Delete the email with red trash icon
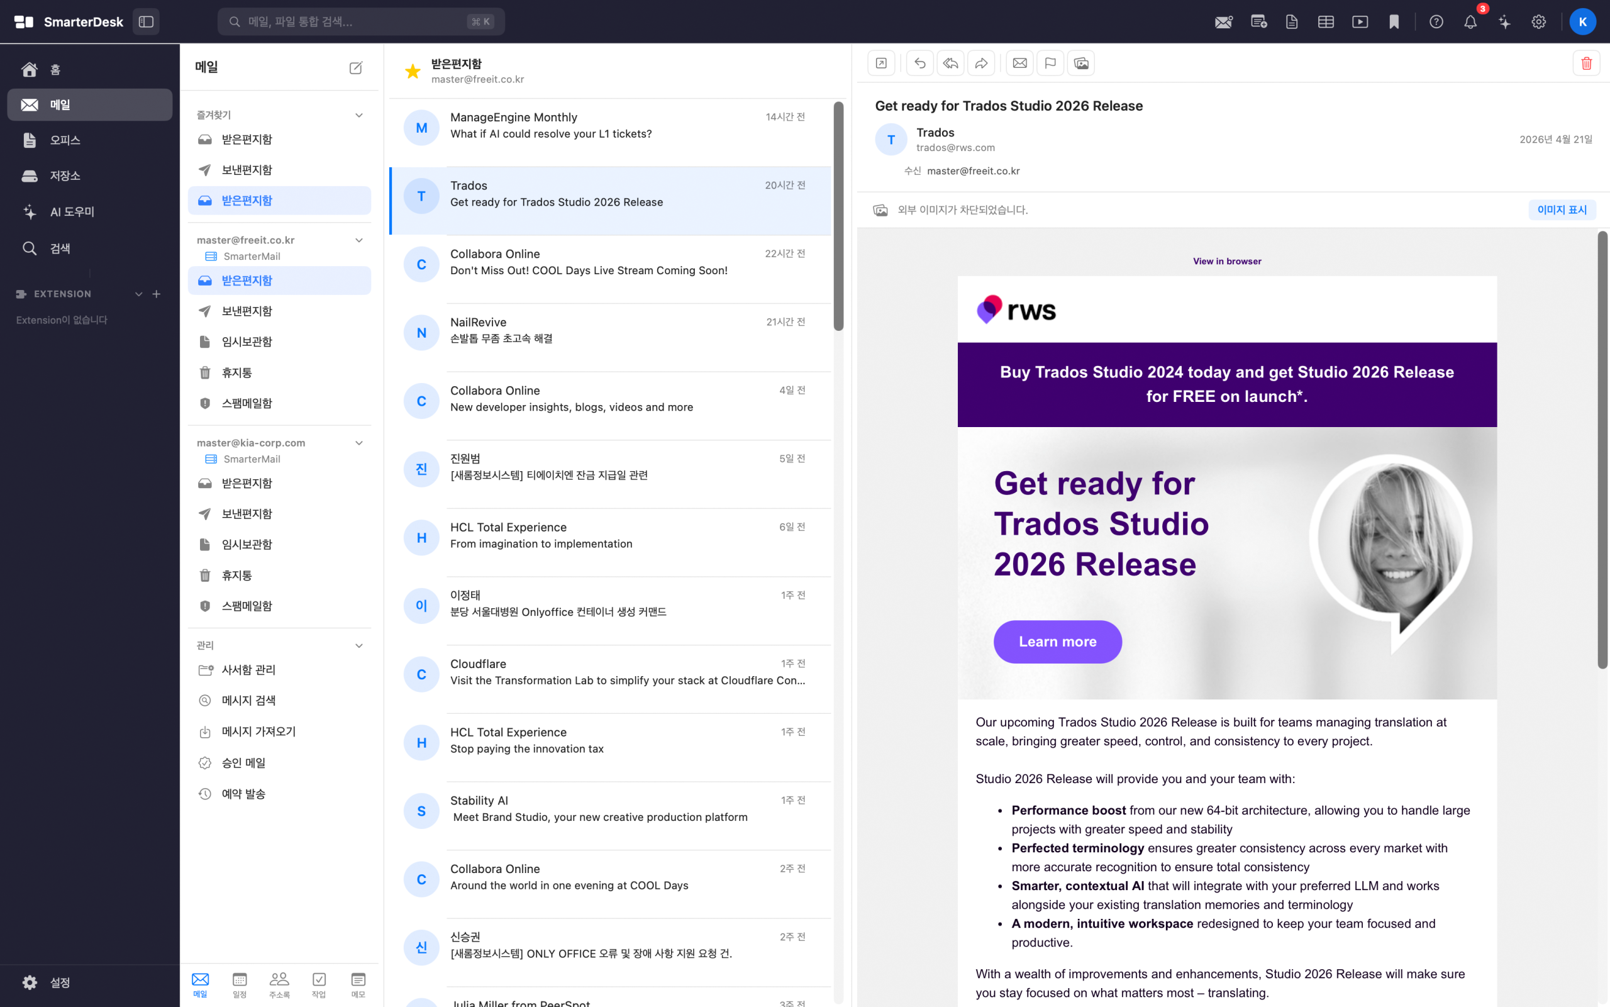 coord(1586,64)
